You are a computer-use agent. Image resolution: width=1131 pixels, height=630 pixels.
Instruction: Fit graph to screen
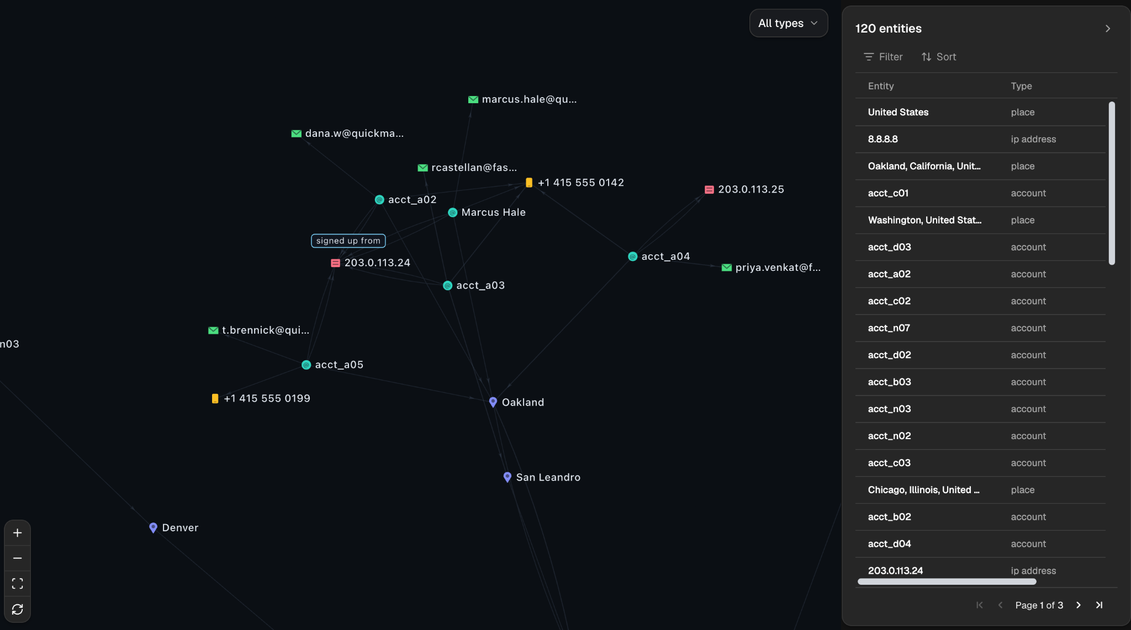click(x=18, y=584)
